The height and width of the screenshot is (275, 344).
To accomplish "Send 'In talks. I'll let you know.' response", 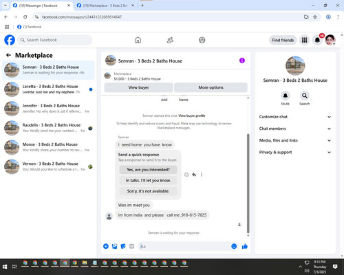I will pos(148,181).
